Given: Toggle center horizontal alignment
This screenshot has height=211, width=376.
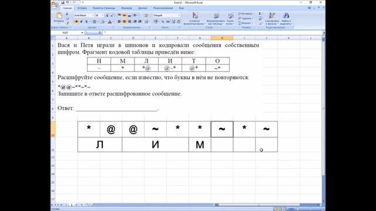Looking at the screenshot, I should (124, 22).
